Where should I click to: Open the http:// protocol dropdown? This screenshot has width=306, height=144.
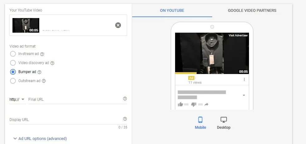pyautogui.click(x=17, y=100)
